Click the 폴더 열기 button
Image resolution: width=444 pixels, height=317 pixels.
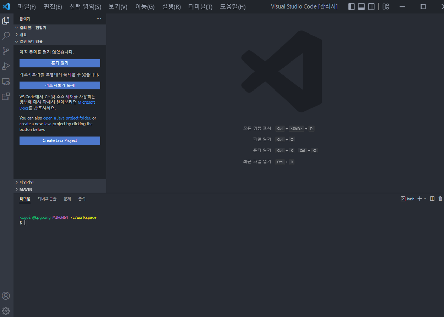60,63
